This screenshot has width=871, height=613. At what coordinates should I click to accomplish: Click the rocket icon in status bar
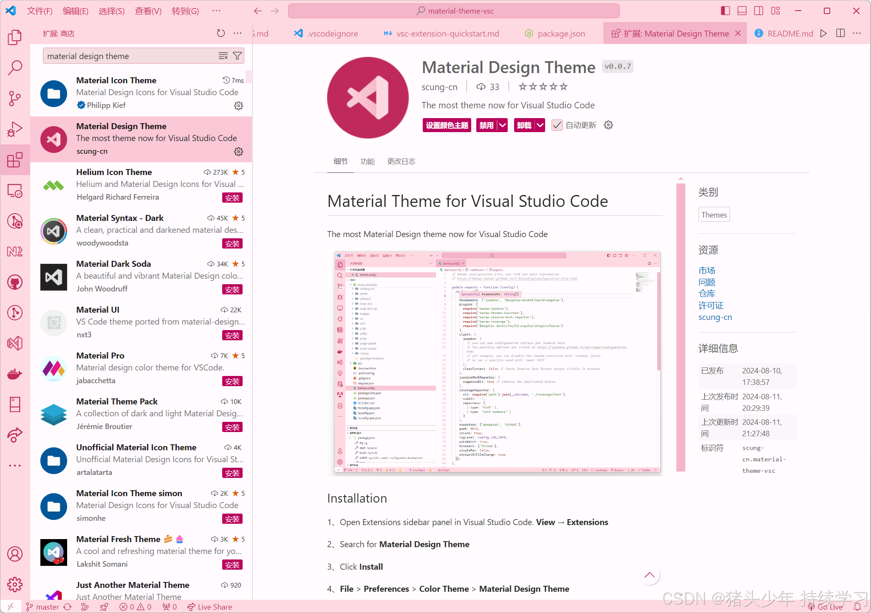(x=104, y=607)
